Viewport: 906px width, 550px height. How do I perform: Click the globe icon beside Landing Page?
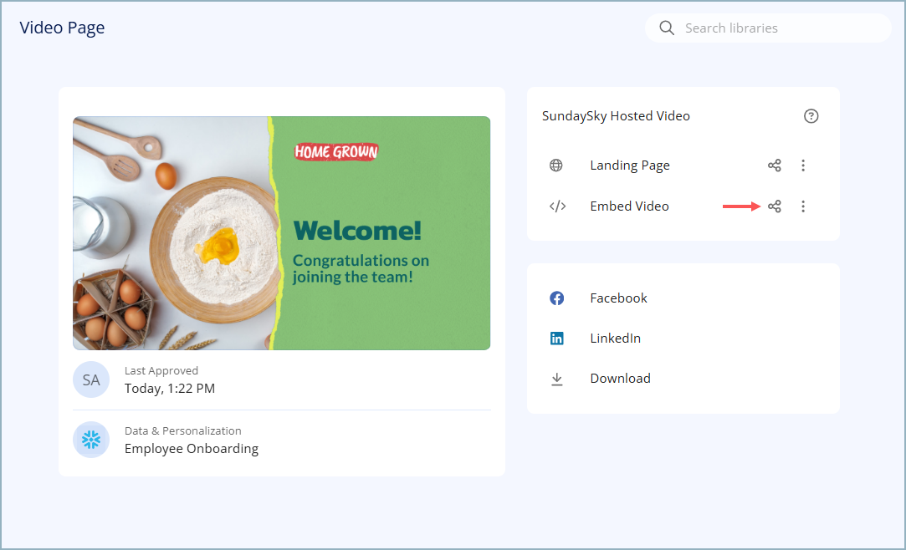pos(556,166)
